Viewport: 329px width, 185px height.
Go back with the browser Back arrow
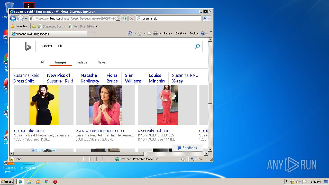click(13, 18)
